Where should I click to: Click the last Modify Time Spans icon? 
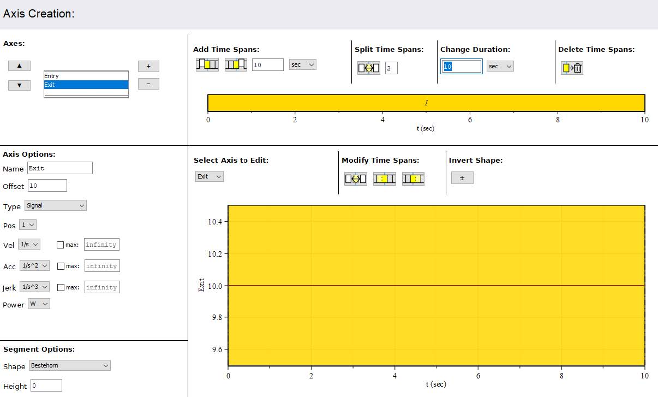(413, 179)
